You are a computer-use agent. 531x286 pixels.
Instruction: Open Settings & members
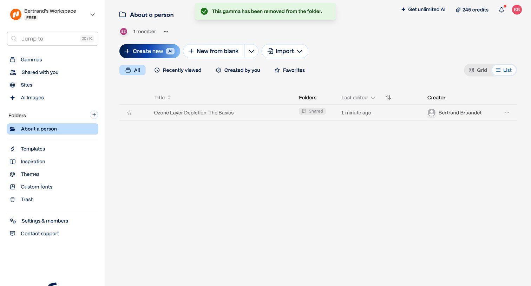point(45,221)
